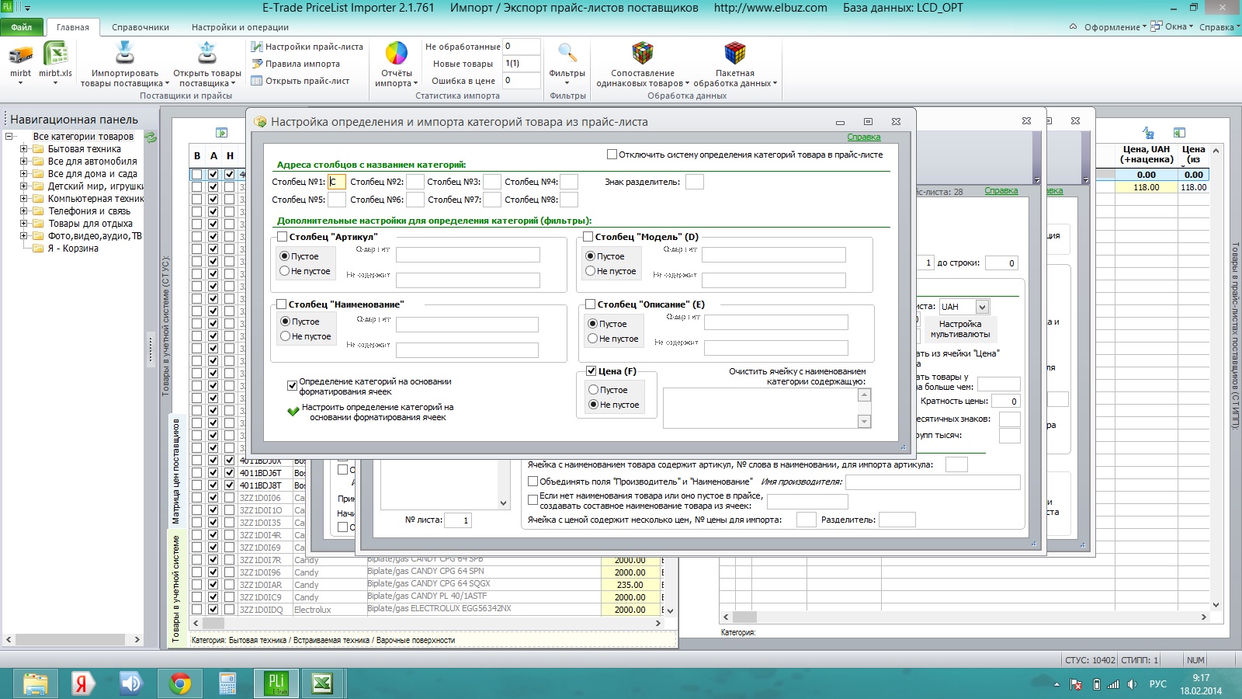
Task: Select the Товары для отдыха category
Action: pos(90,224)
